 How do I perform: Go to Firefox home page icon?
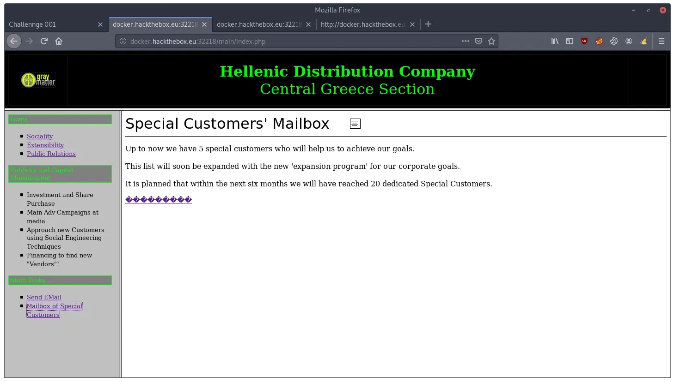click(59, 41)
